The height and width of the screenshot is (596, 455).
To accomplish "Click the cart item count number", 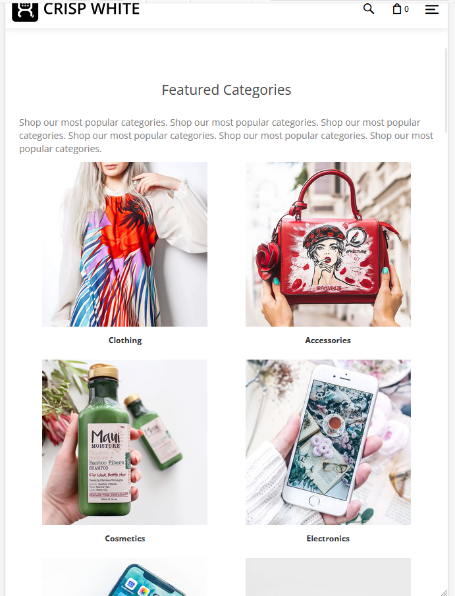I will (x=406, y=9).
